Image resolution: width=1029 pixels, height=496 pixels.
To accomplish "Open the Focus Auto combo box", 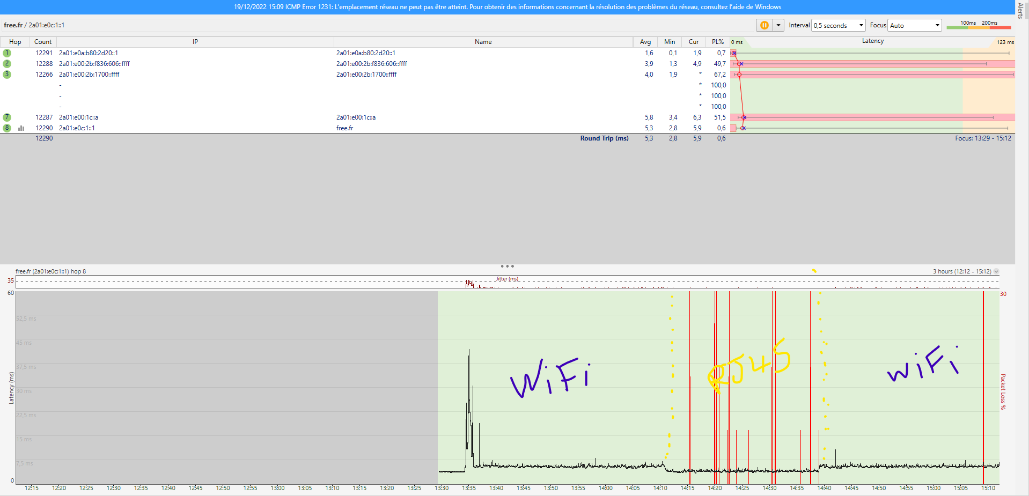I will 915,25.
